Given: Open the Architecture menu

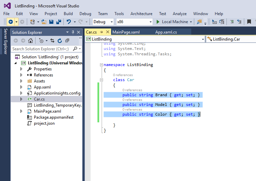Looking at the screenshot, I should [x=141, y=14].
